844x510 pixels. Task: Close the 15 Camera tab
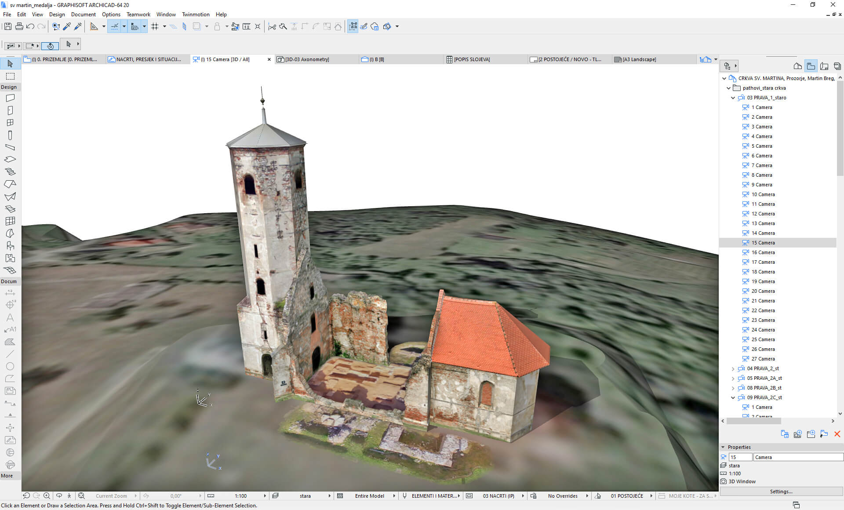click(269, 59)
